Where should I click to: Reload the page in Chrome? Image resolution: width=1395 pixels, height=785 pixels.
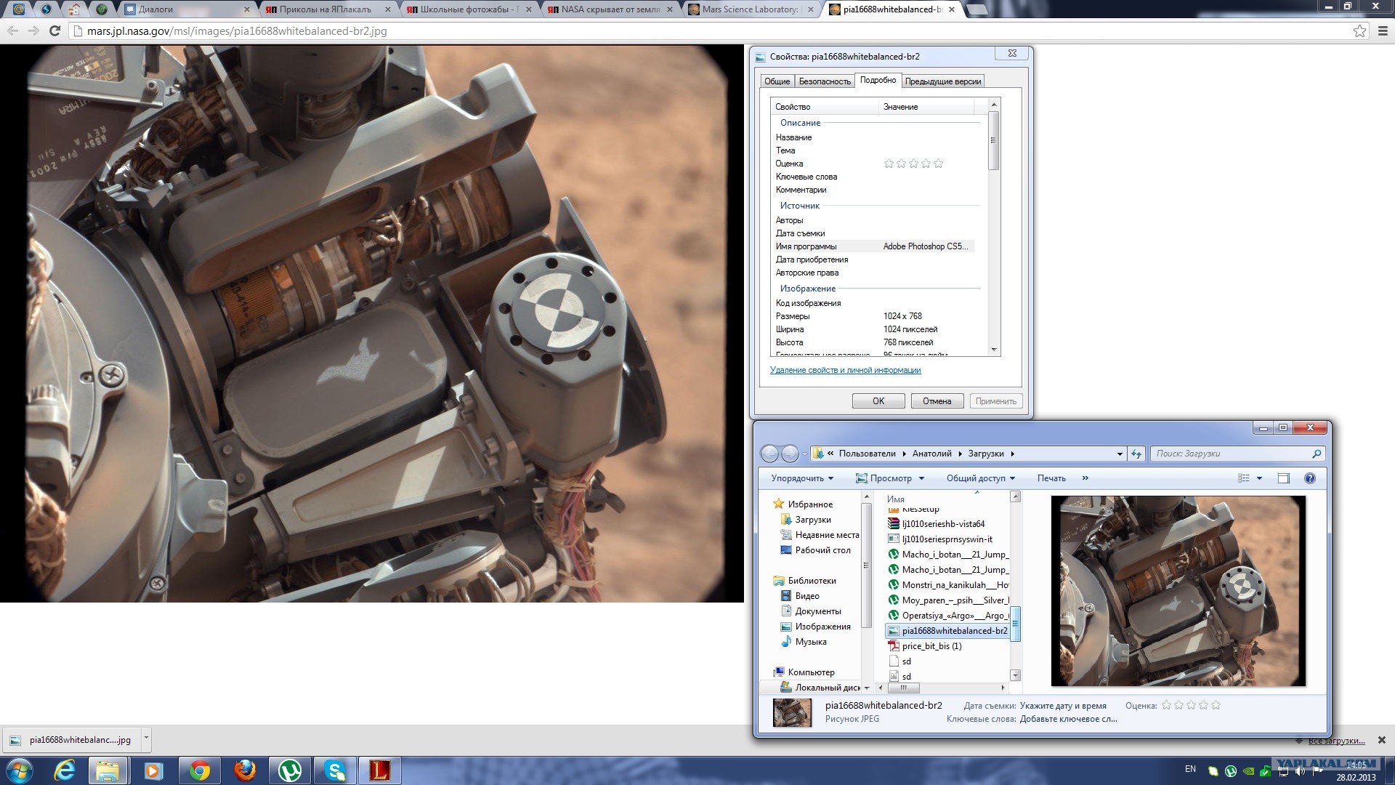[x=54, y=31]
